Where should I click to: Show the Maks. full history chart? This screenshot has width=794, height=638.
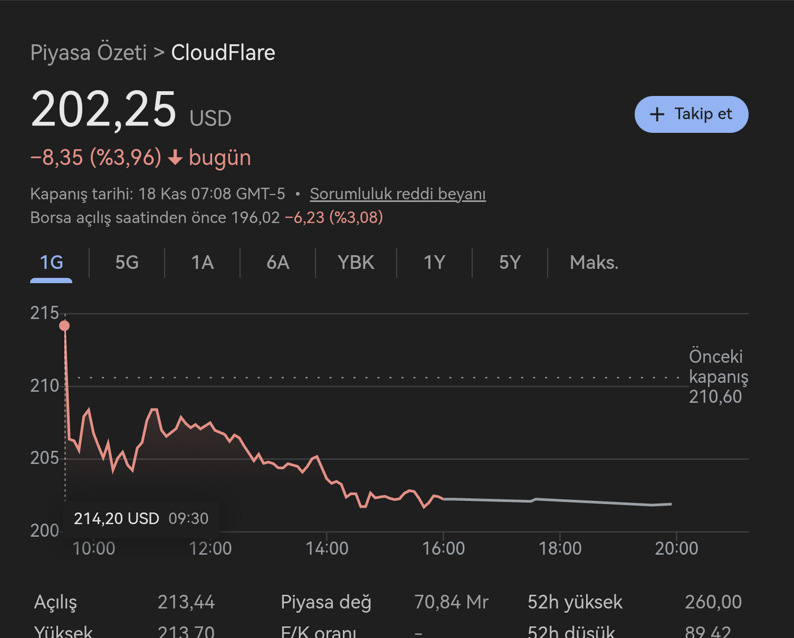point(594,262)
